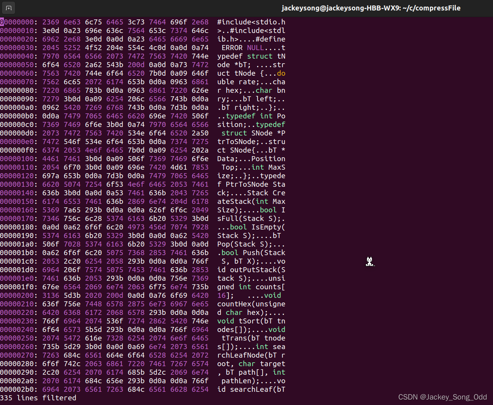Select the '335 lines filtered' status text
Image resolution: width=493 pixels, height=405 pixels.
38,398
